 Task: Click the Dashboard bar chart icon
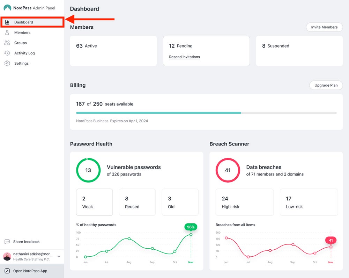click(x=7, y=22)
